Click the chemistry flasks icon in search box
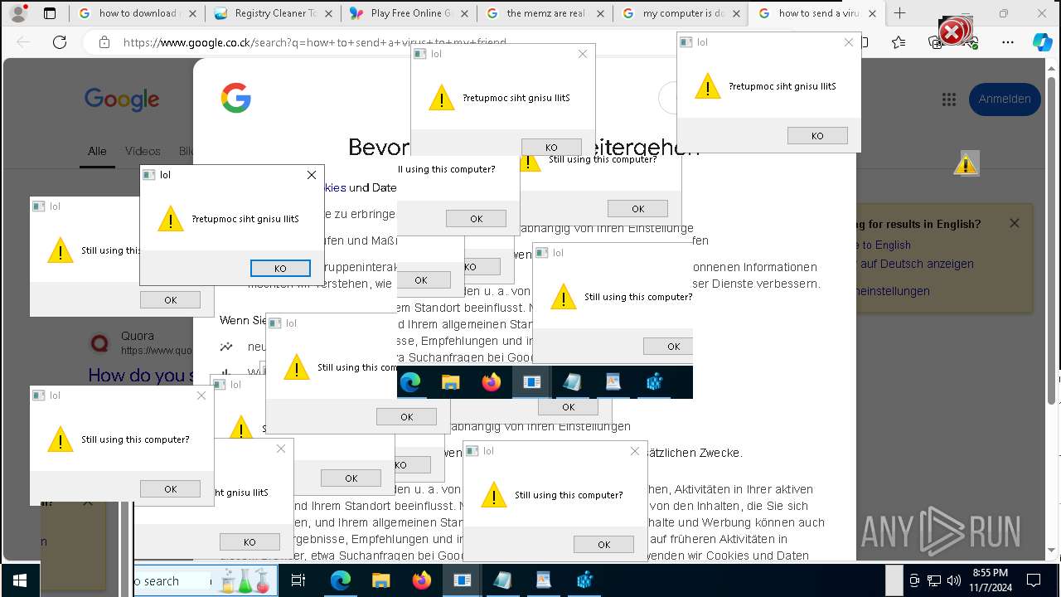This screenshot has width=1061, height=597. tap(244, 580)
